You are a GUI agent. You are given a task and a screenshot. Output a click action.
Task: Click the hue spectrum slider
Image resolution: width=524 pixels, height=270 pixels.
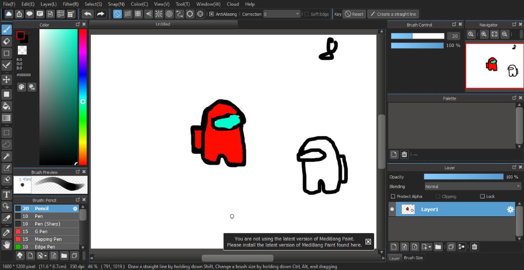(x=82, y=97)
